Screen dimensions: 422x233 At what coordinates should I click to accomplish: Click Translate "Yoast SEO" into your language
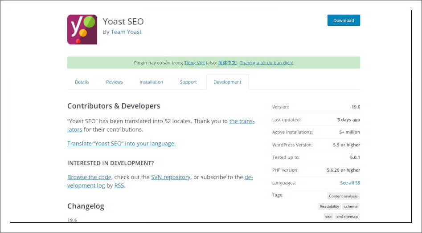tap(121, 144)
